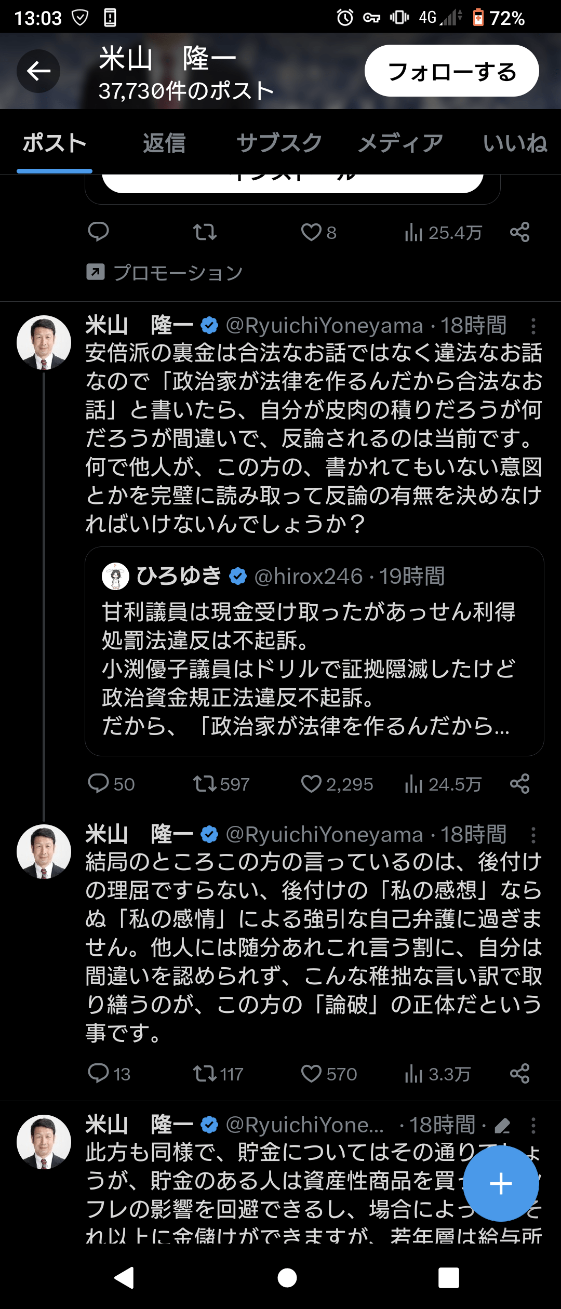
Task: Select the サブスク tab
Action: pyautogui.click(x=279, y=143)
